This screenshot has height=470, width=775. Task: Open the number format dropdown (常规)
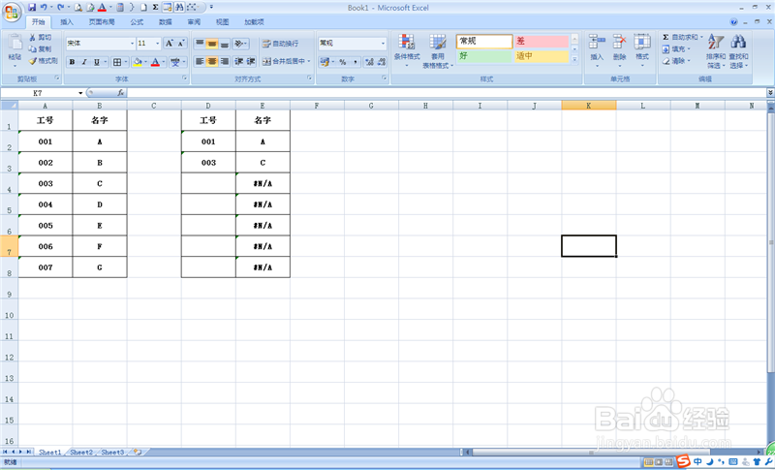click(x=383, y=44)
